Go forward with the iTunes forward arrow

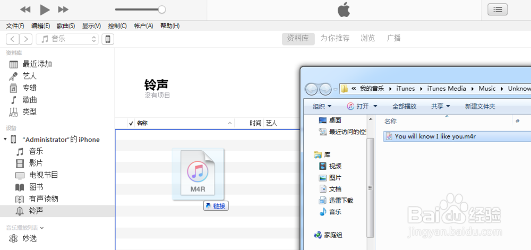point(25,39)
